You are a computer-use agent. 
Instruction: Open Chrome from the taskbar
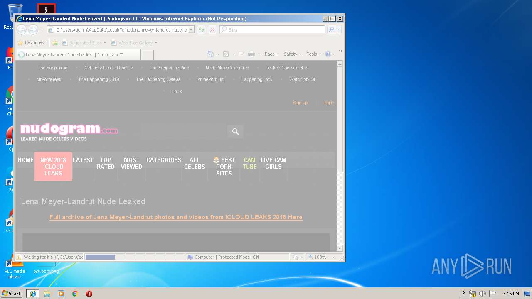click(x=75, y=294)
